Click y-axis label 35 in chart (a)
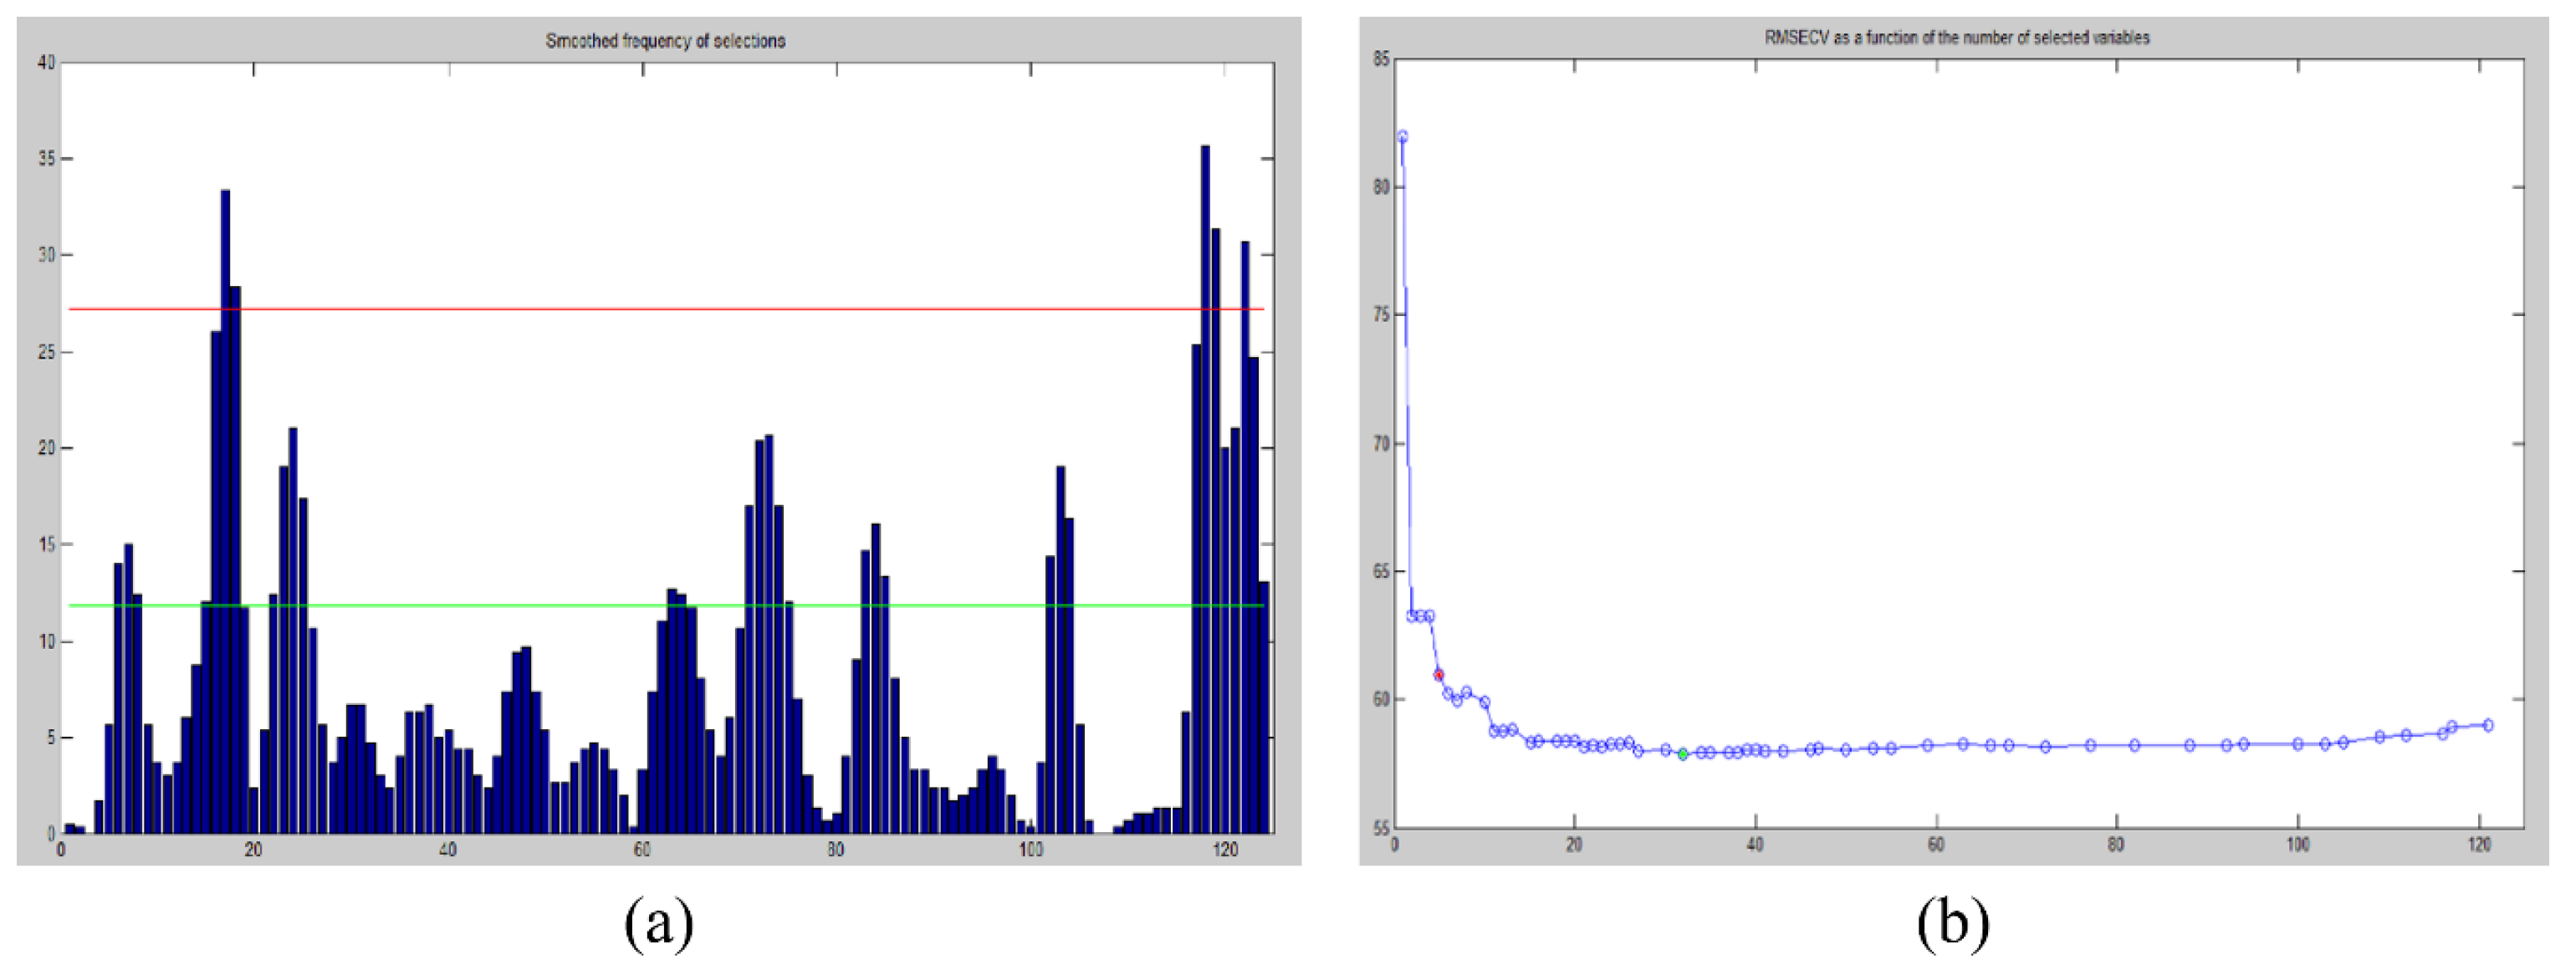2576x970 pixels. (46, 159)
